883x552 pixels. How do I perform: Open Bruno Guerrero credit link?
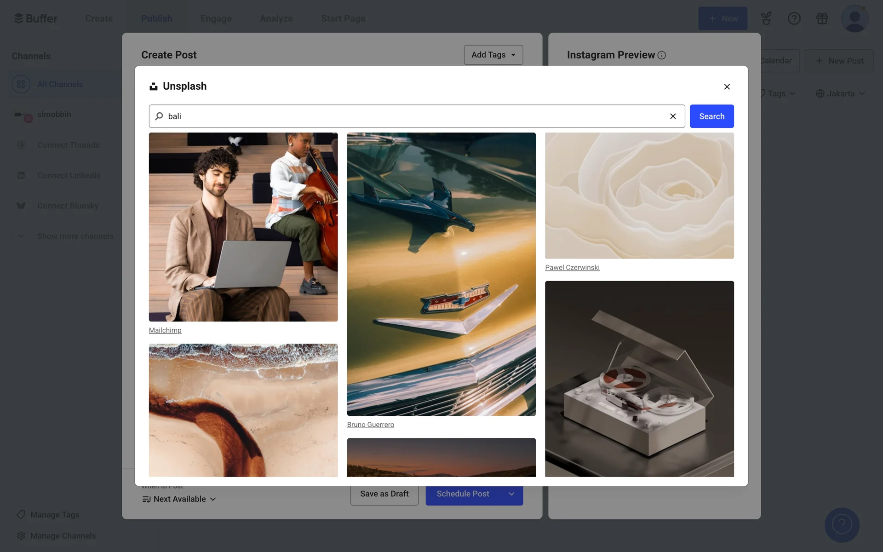coord(370,425)
